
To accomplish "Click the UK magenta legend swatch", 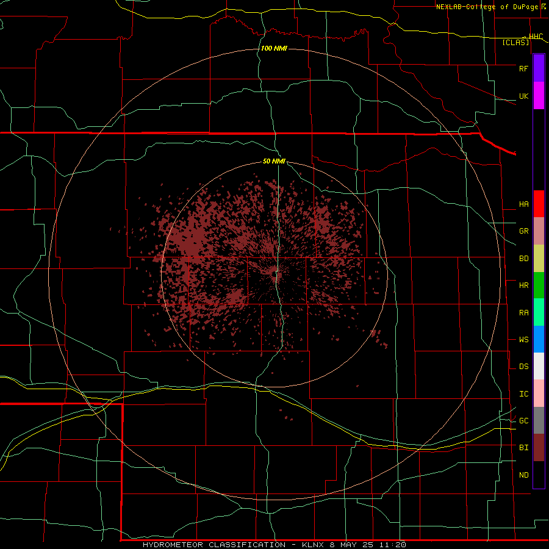I will pos(539,96).
